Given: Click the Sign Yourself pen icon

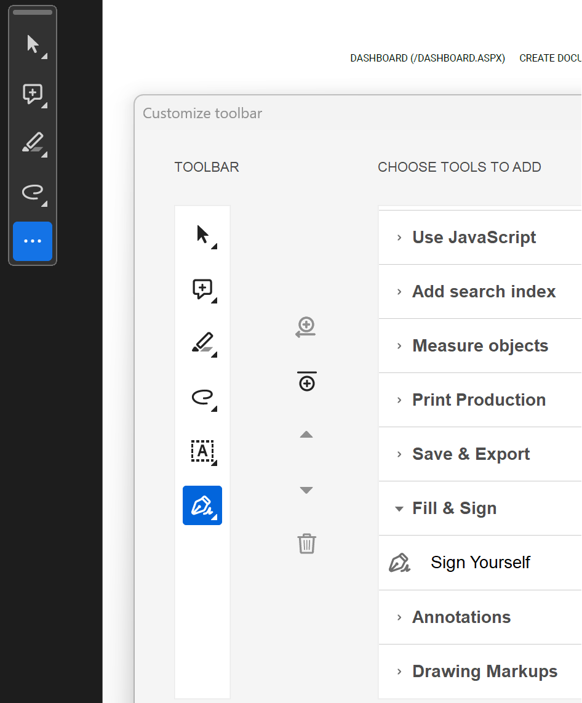Looking at the screenshot, I should (401, 562).
